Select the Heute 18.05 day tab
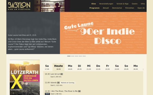 pos(58,67)
